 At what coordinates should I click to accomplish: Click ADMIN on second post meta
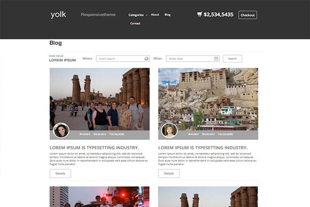pyautogui.click(x=194, y=134)
